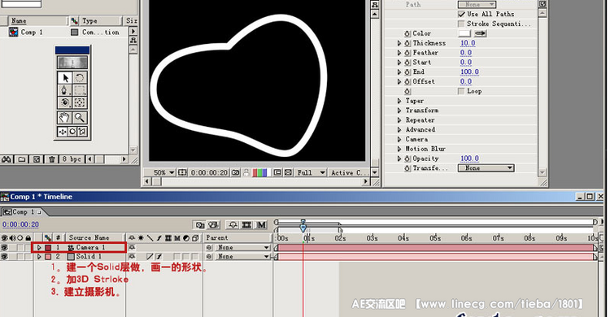Click the view axis mode icon
610x317 pixels.
(x=82, y=132)
